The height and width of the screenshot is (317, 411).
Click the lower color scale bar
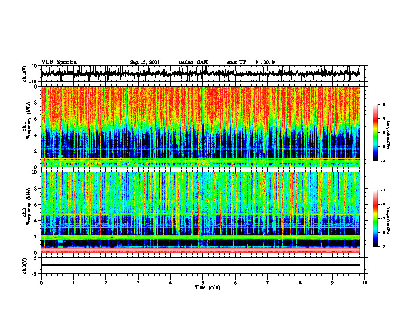(x=375, y=218)
